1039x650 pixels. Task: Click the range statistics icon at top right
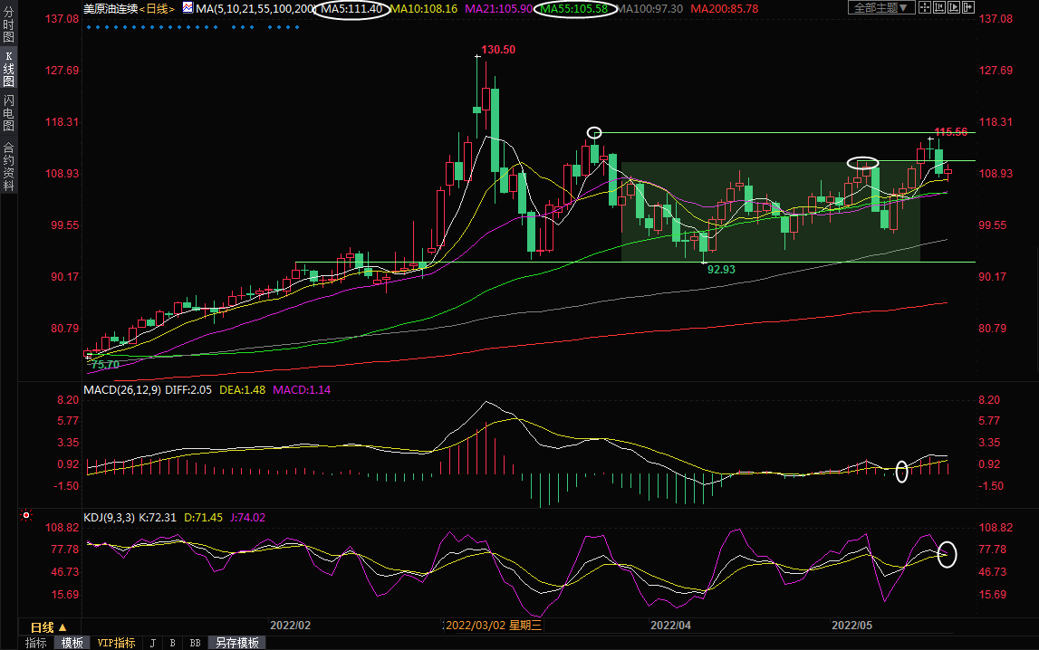tap(940, 8)
